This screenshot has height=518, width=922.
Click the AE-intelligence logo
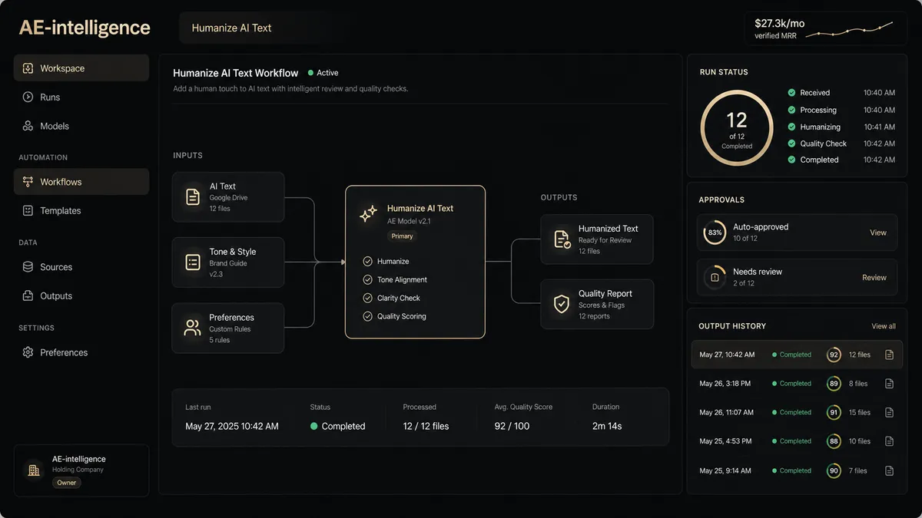click(85, 28)
